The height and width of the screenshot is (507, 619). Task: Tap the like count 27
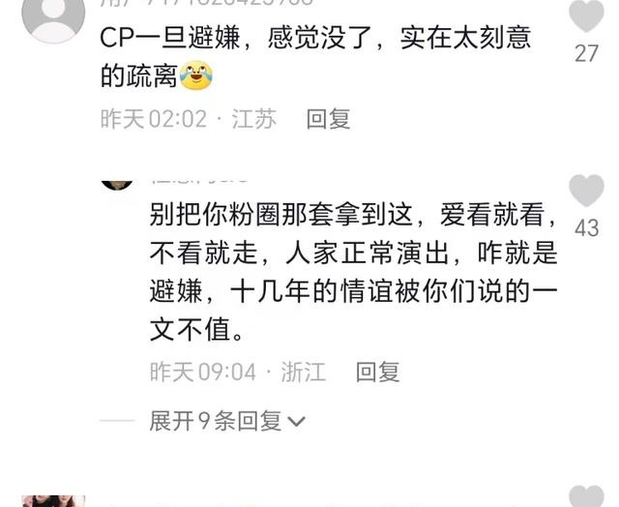pyautogui.click(x=586, y=54)
